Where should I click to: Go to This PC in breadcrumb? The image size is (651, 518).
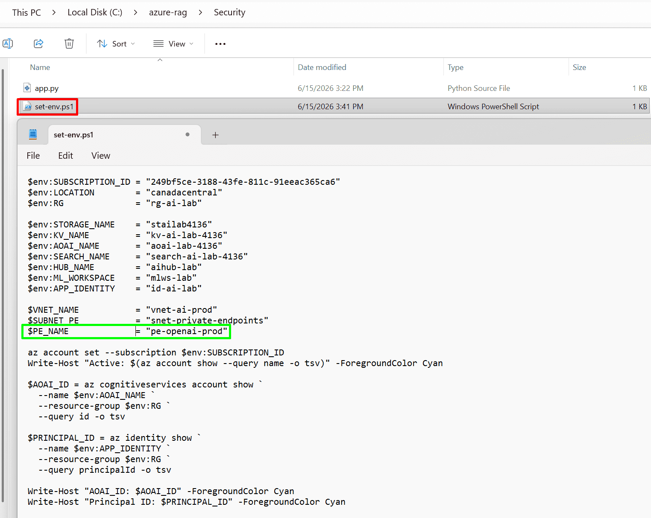(26, 12)
